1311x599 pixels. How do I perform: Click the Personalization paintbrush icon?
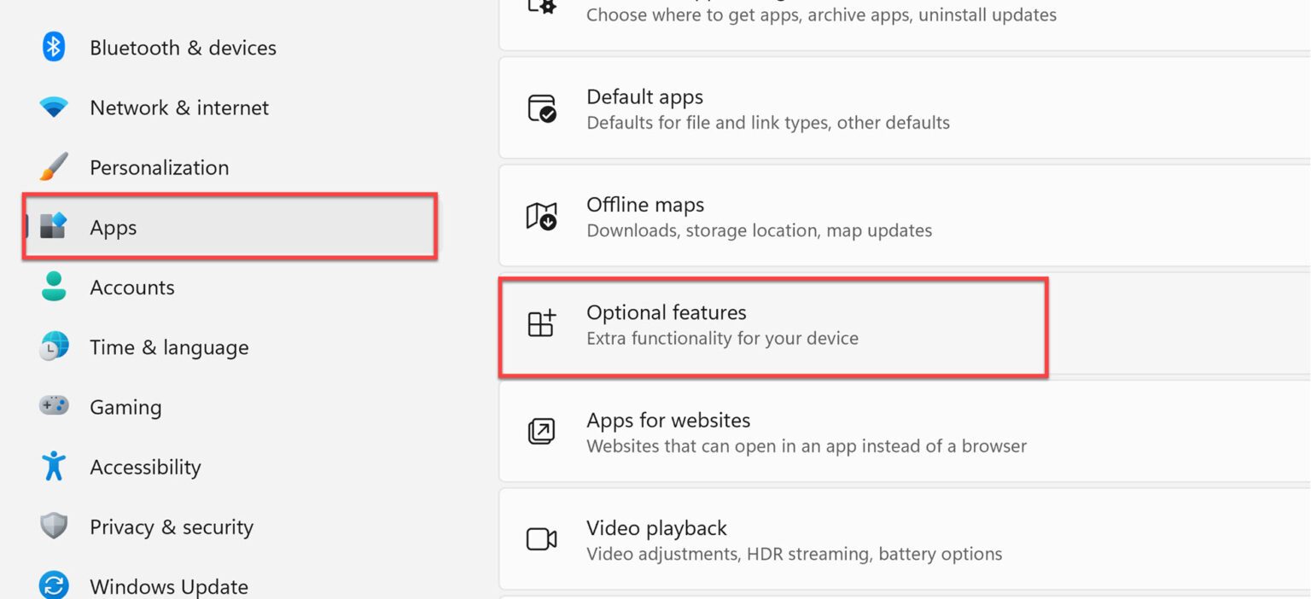[x=53, y=167]
